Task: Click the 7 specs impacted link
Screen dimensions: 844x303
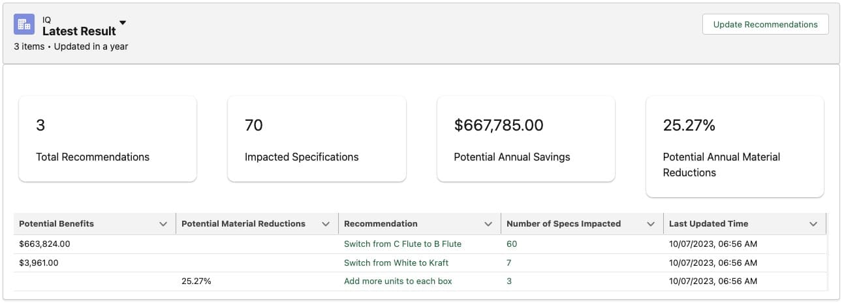Action: (509, 263)
